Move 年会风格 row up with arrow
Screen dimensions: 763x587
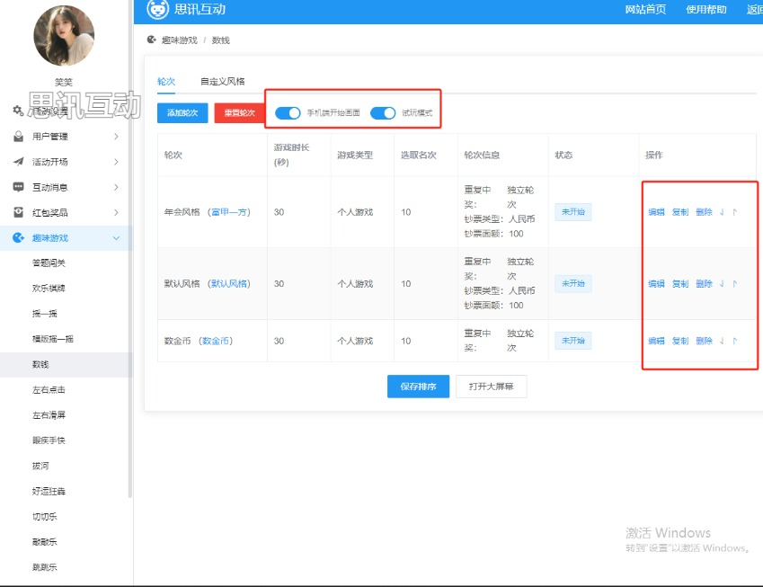(735, 212)
